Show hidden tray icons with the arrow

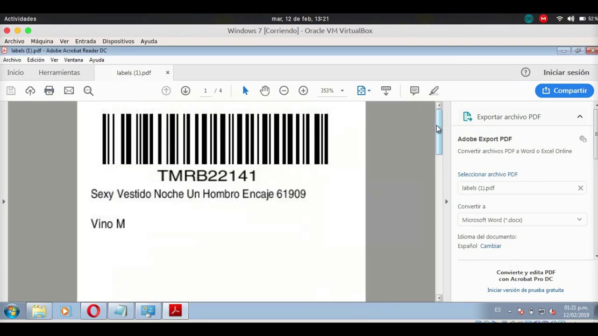pyautogui.click(x=510, y=311)
